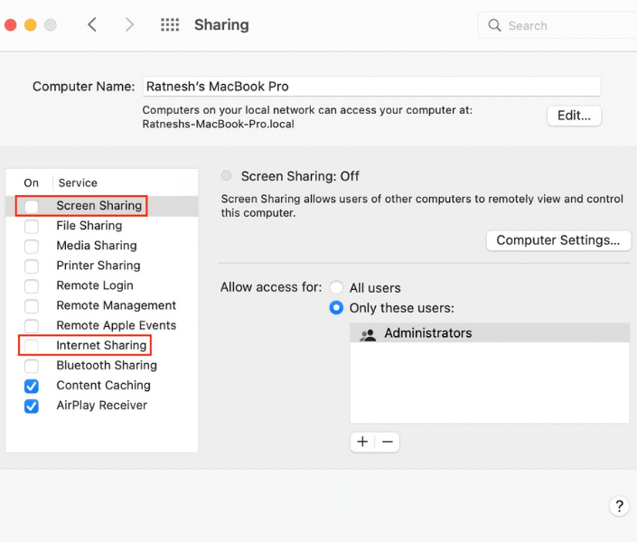Check the Remote Management box

[32, 305]
